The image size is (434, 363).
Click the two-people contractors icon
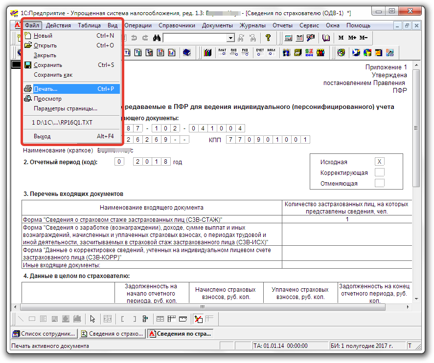(x=286, y=53)
